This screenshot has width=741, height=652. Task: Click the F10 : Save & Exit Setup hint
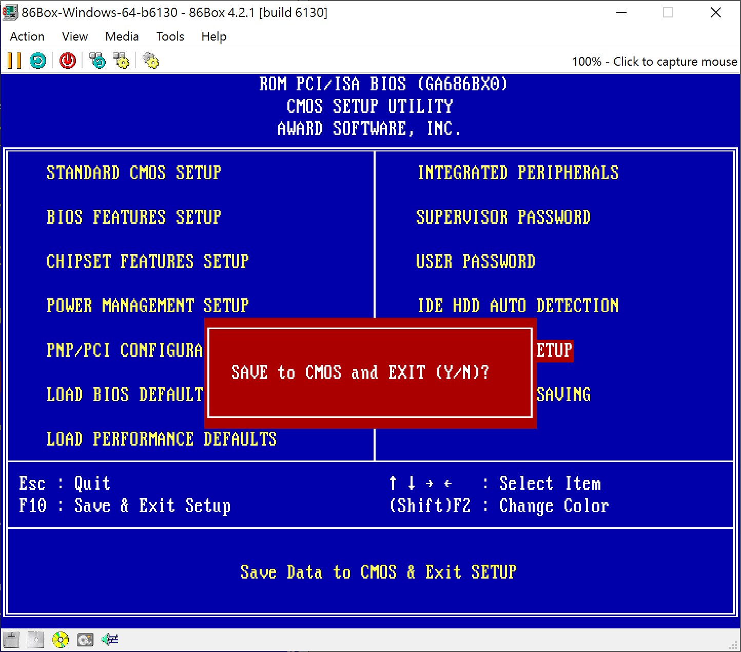125,506
